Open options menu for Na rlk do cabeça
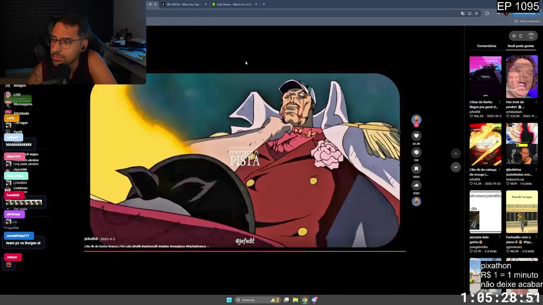 click(x=500, y=169)
